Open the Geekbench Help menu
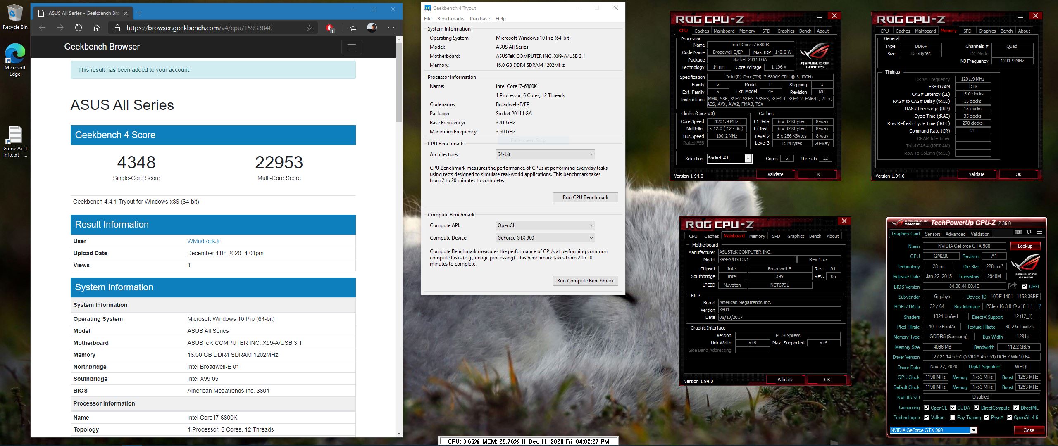 [500, 19]
